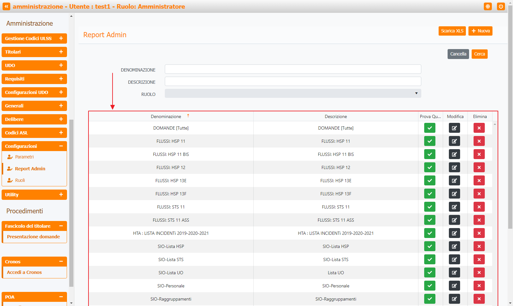Delete the FLUSSI: HSP 12 report
Image resolution: width=513 pixels, height=306 pixels.
(479, 167)
